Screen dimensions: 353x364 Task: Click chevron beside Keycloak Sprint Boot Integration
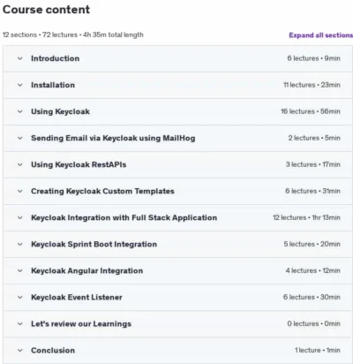tap(20, 244)
